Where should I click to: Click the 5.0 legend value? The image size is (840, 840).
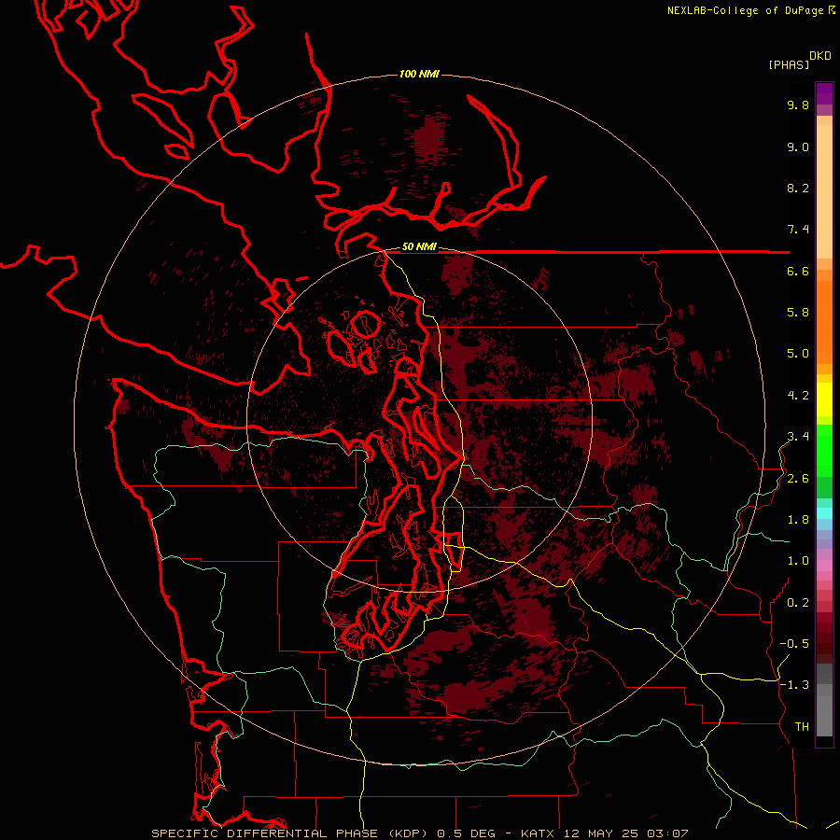[x=798, y=354]
